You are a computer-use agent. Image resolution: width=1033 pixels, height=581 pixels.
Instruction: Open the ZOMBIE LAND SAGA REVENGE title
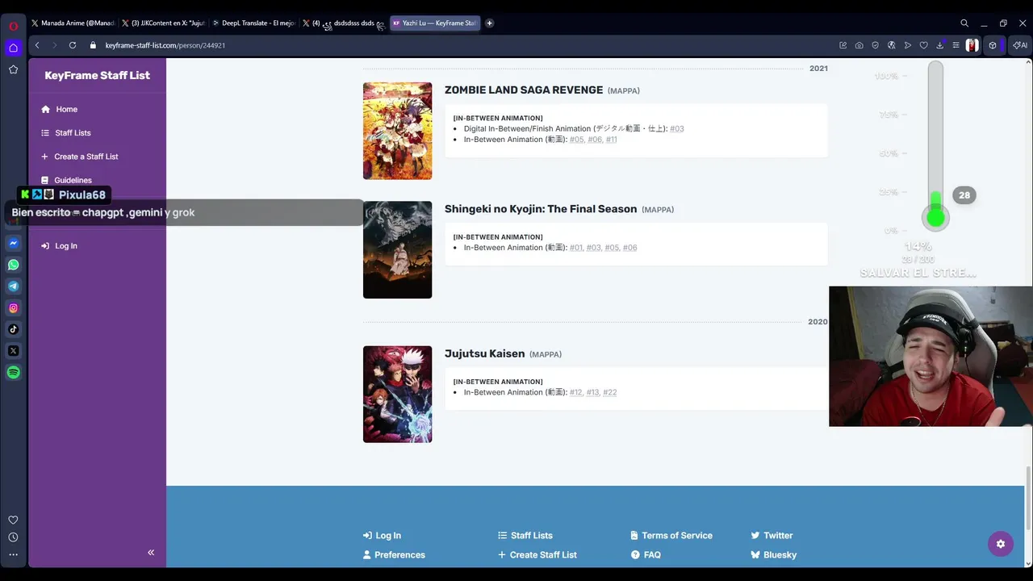[524, 90]
